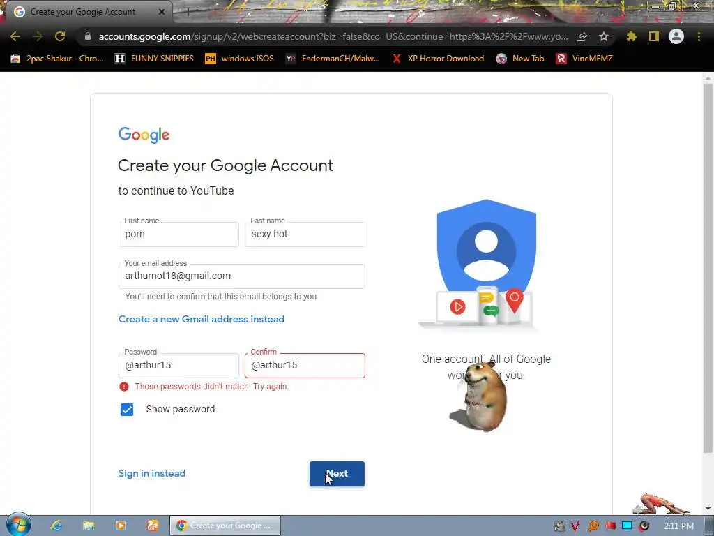Open the Chrome profile avatar
This screenshot has width=714, height=536.
point(676,36)
